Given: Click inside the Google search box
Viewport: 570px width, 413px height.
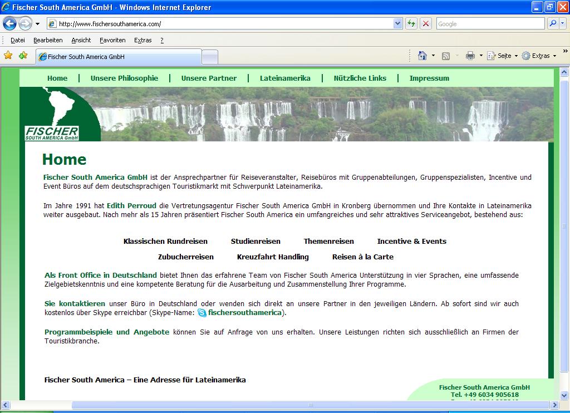Looking at the screenshot, I should (x=490, y=23).
